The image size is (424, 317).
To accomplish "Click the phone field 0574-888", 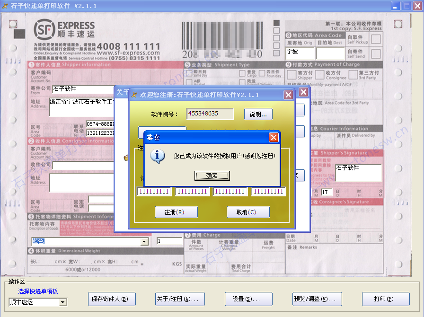I will coord(100,124).
